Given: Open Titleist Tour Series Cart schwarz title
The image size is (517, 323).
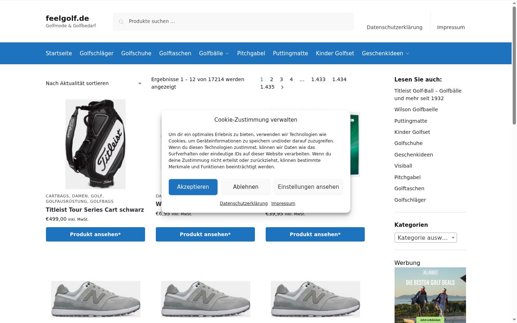Looking at the screenshot, I should pyautogui.click(x=95, y=210).
